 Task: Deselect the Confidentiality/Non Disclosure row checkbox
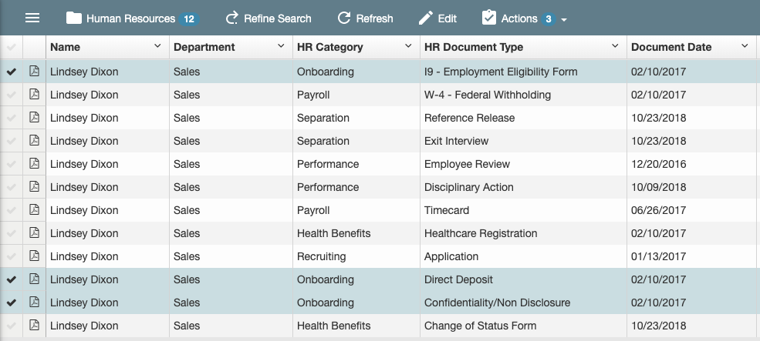11,303
